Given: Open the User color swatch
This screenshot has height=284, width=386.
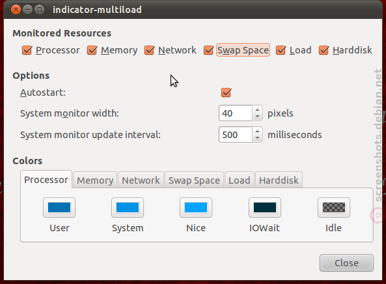Looking at the screenshot, I should 59,207.
